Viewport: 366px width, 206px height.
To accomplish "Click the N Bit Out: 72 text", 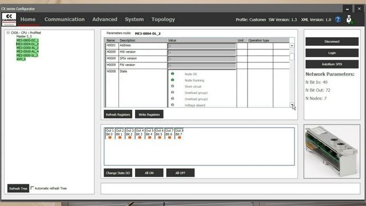I will [x=318, y=90].
